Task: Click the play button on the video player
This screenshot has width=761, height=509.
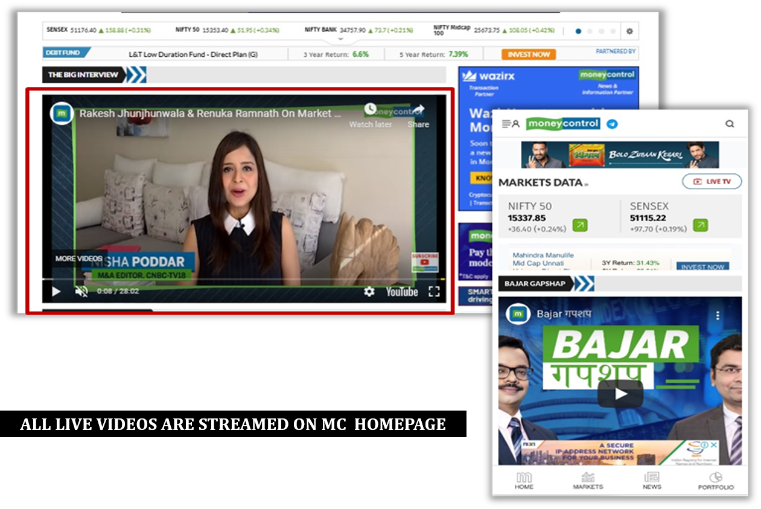Action: [56, 292]
